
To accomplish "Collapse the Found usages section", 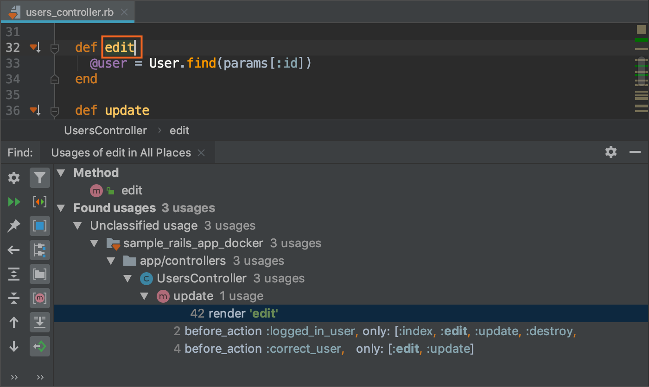I will (61, 208).
